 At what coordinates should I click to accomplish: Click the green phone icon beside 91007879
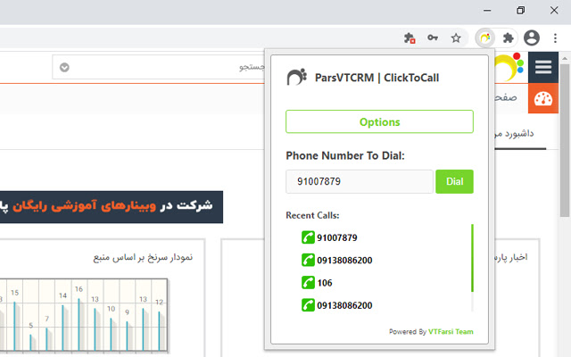coord(308,237)
